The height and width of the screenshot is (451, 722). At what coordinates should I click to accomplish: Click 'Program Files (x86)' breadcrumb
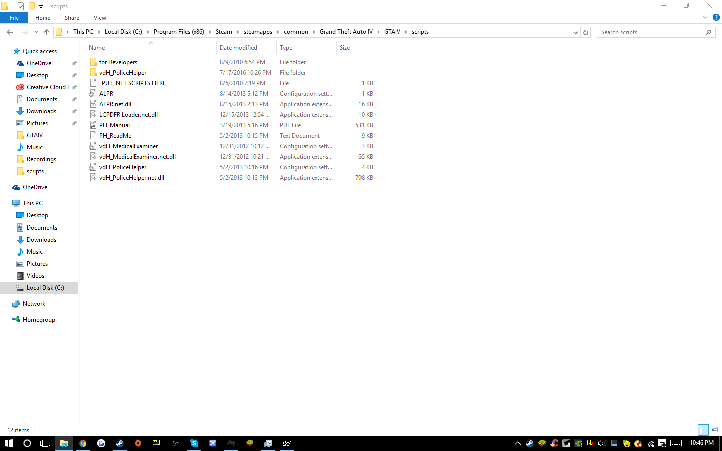tap(179, 32)
